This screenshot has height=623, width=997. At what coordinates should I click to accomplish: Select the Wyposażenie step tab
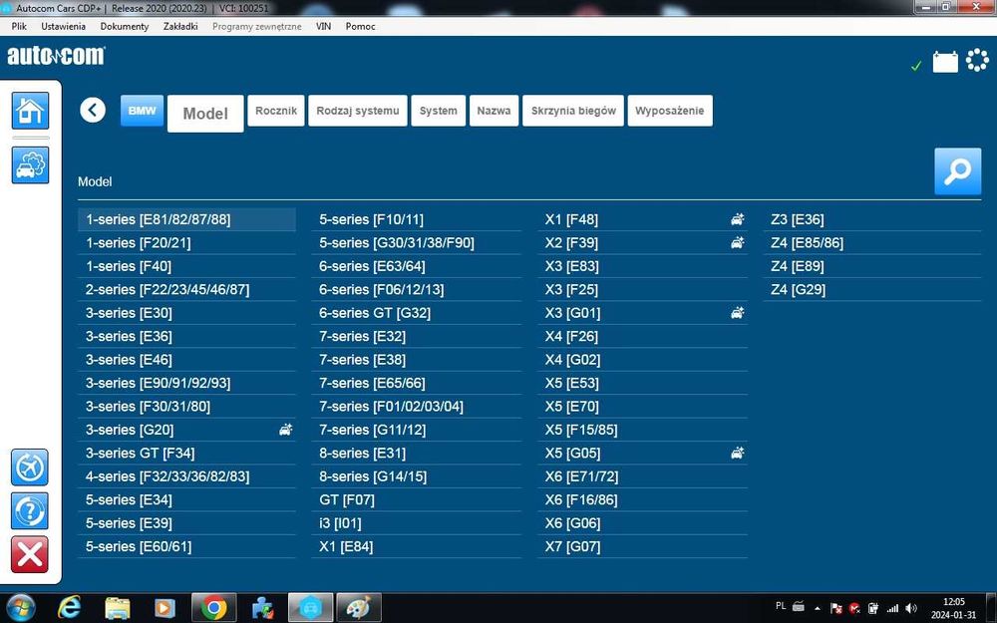[670, 111]
